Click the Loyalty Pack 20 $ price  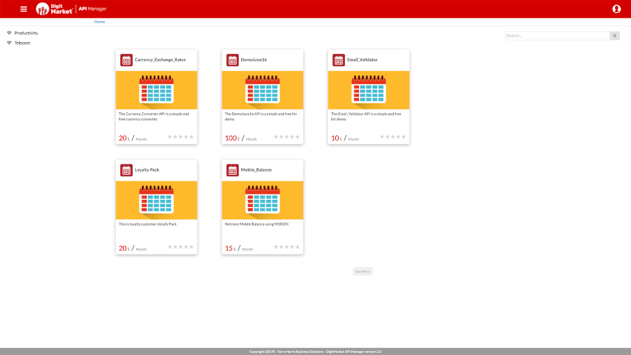tap(124, 248)
